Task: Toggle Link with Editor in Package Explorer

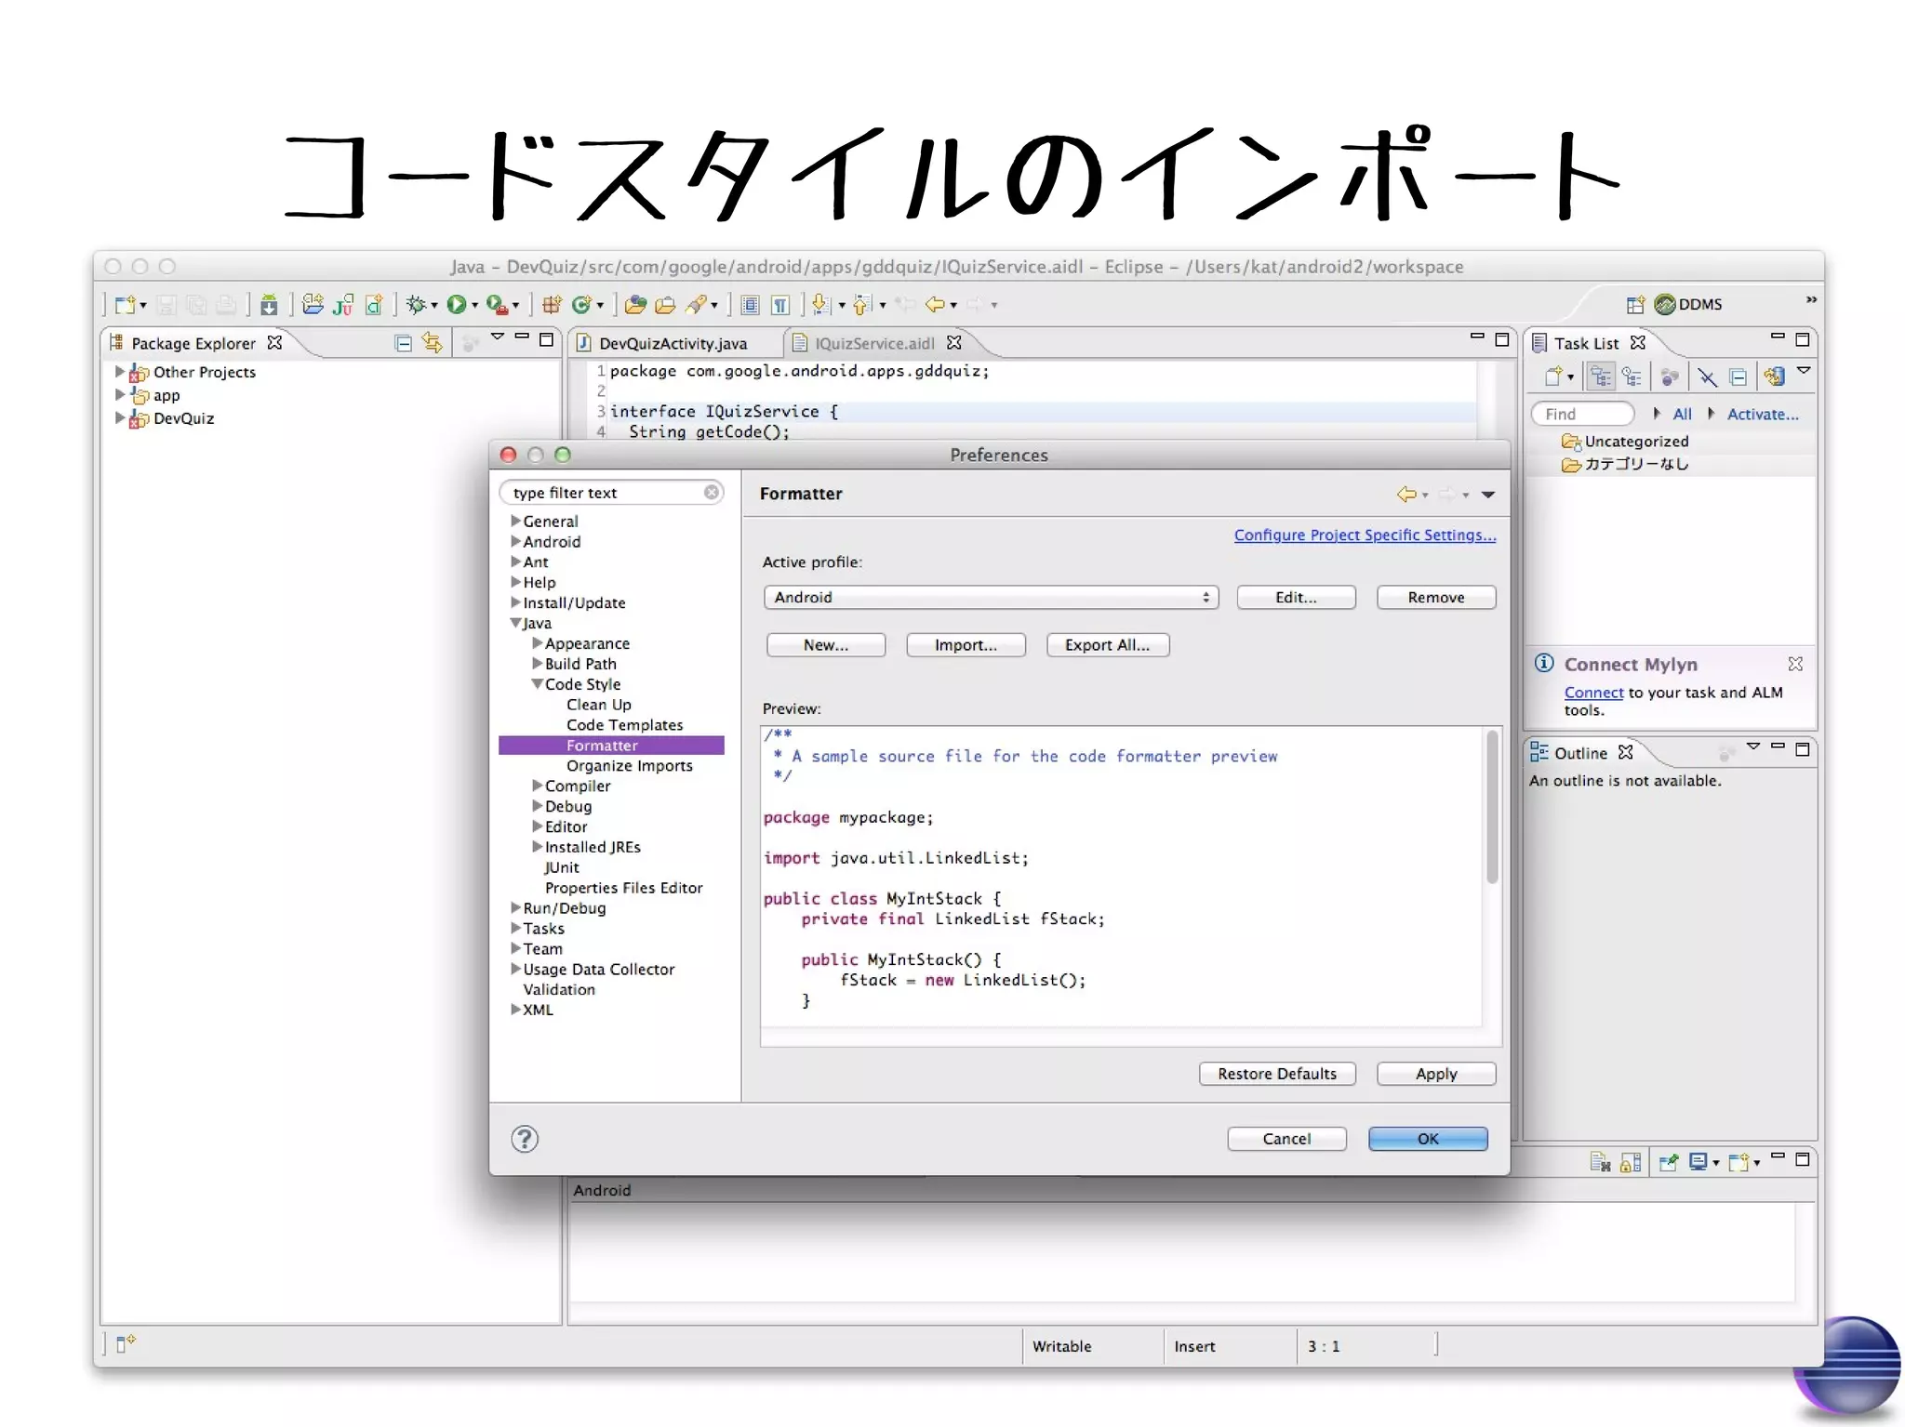Action: click(432, 343)
